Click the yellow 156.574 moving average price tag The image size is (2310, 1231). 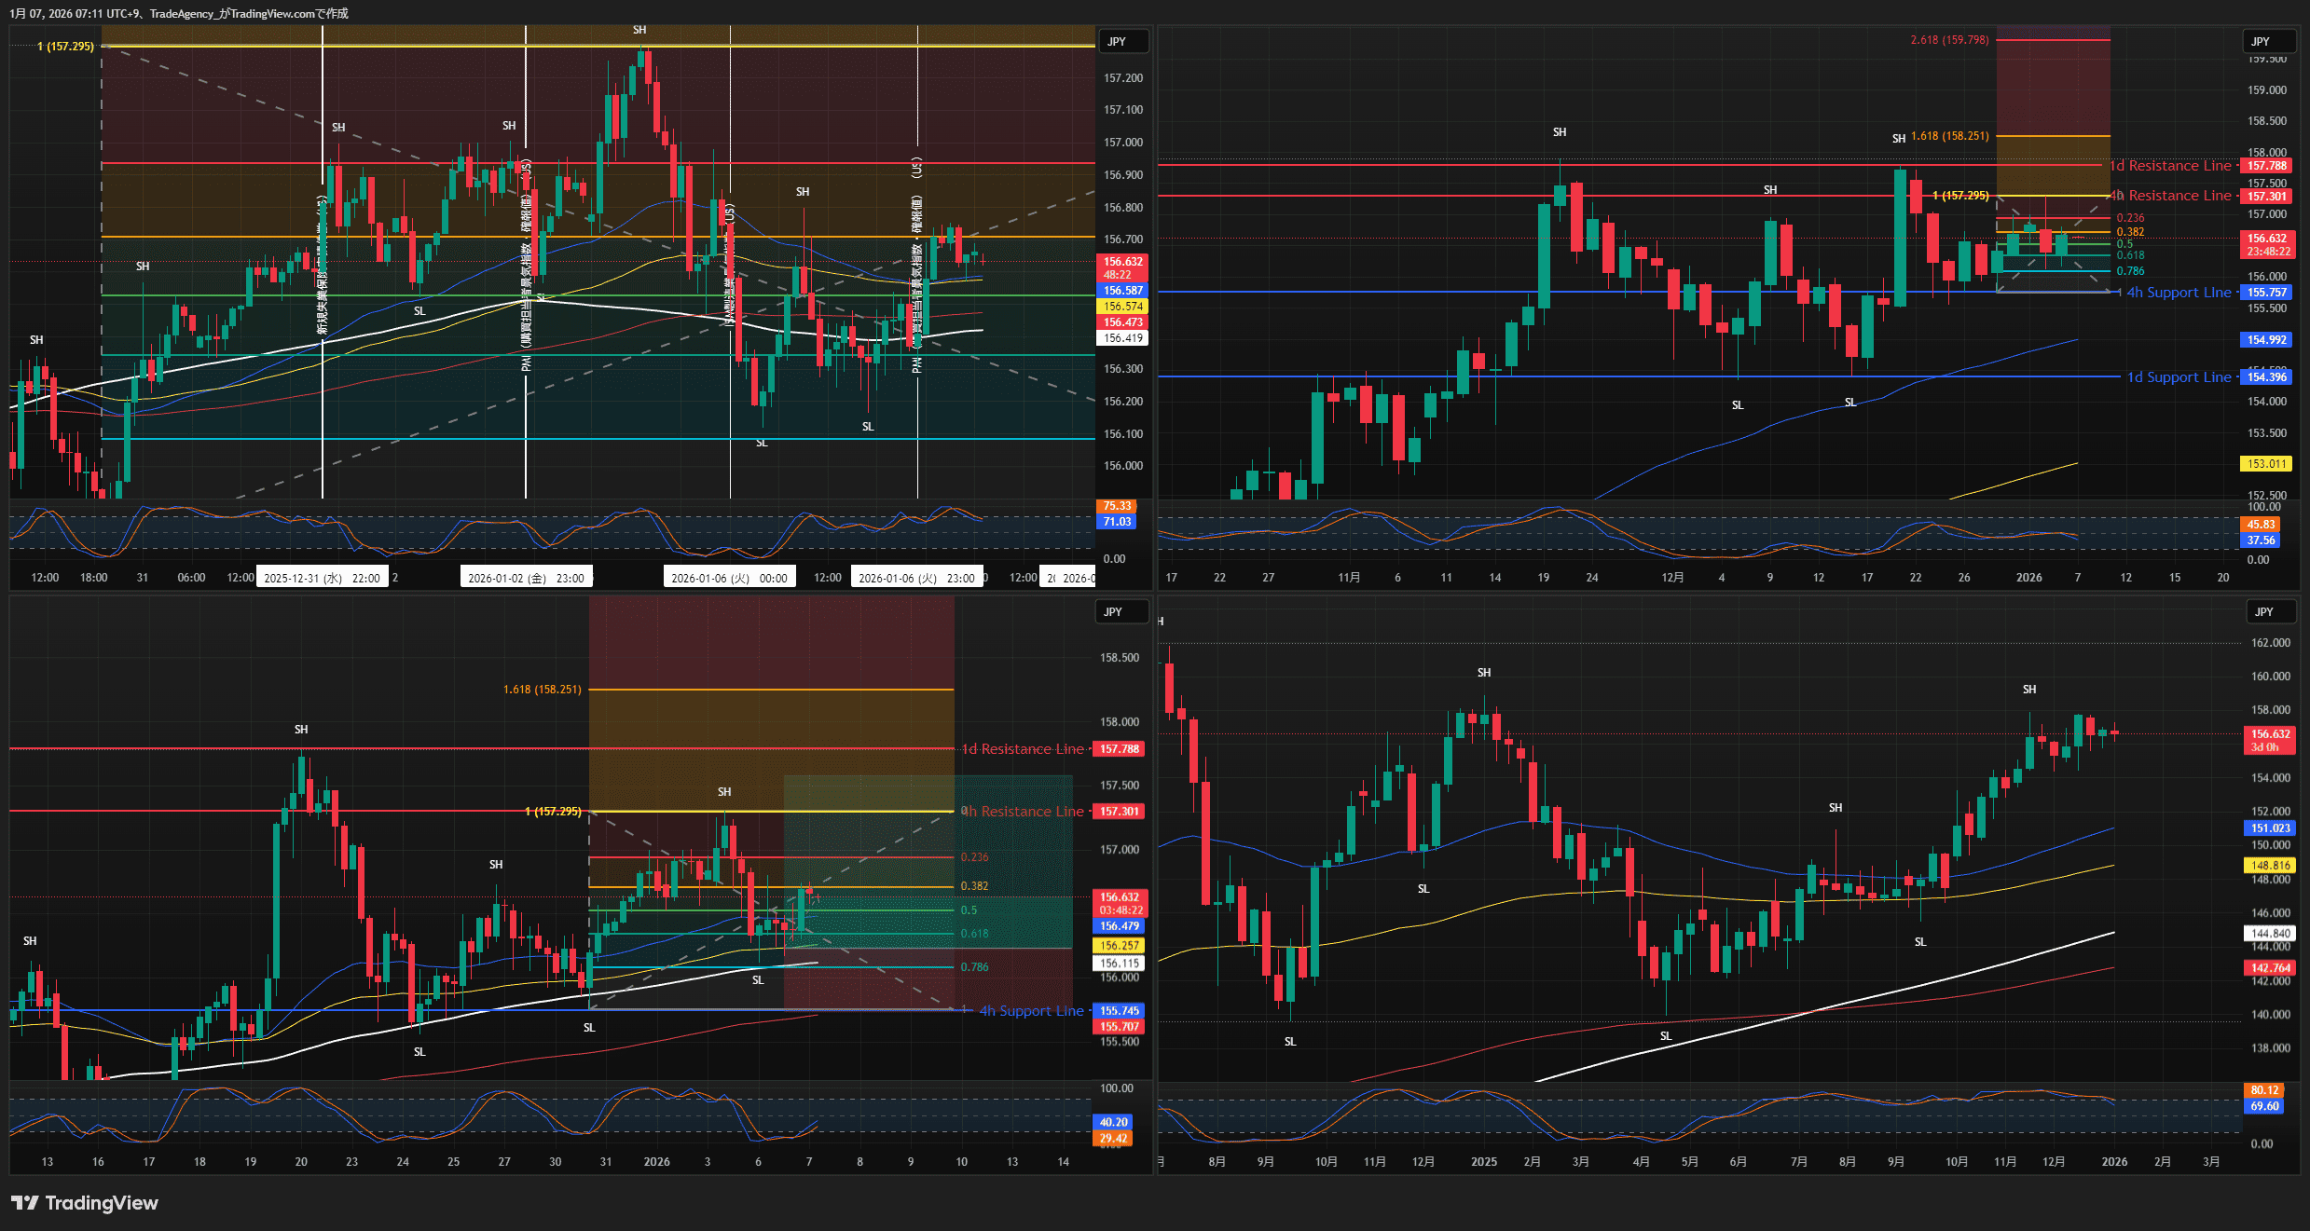tap(1123, 307)
